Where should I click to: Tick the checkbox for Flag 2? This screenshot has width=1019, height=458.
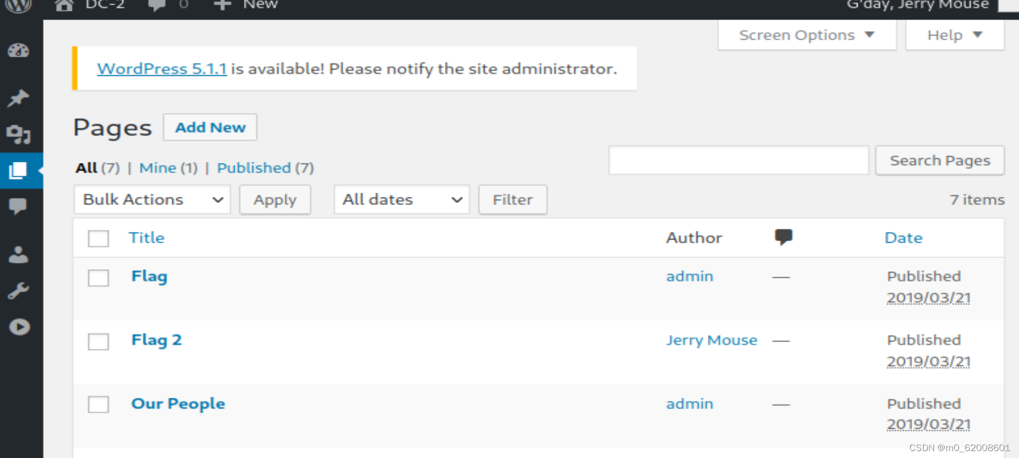coord(98,341)
